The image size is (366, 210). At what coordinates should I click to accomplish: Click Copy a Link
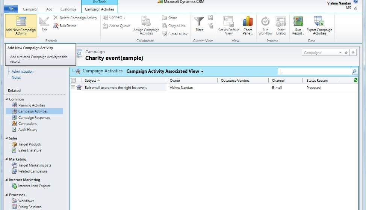pyautogui.click(x=174, y=25)
